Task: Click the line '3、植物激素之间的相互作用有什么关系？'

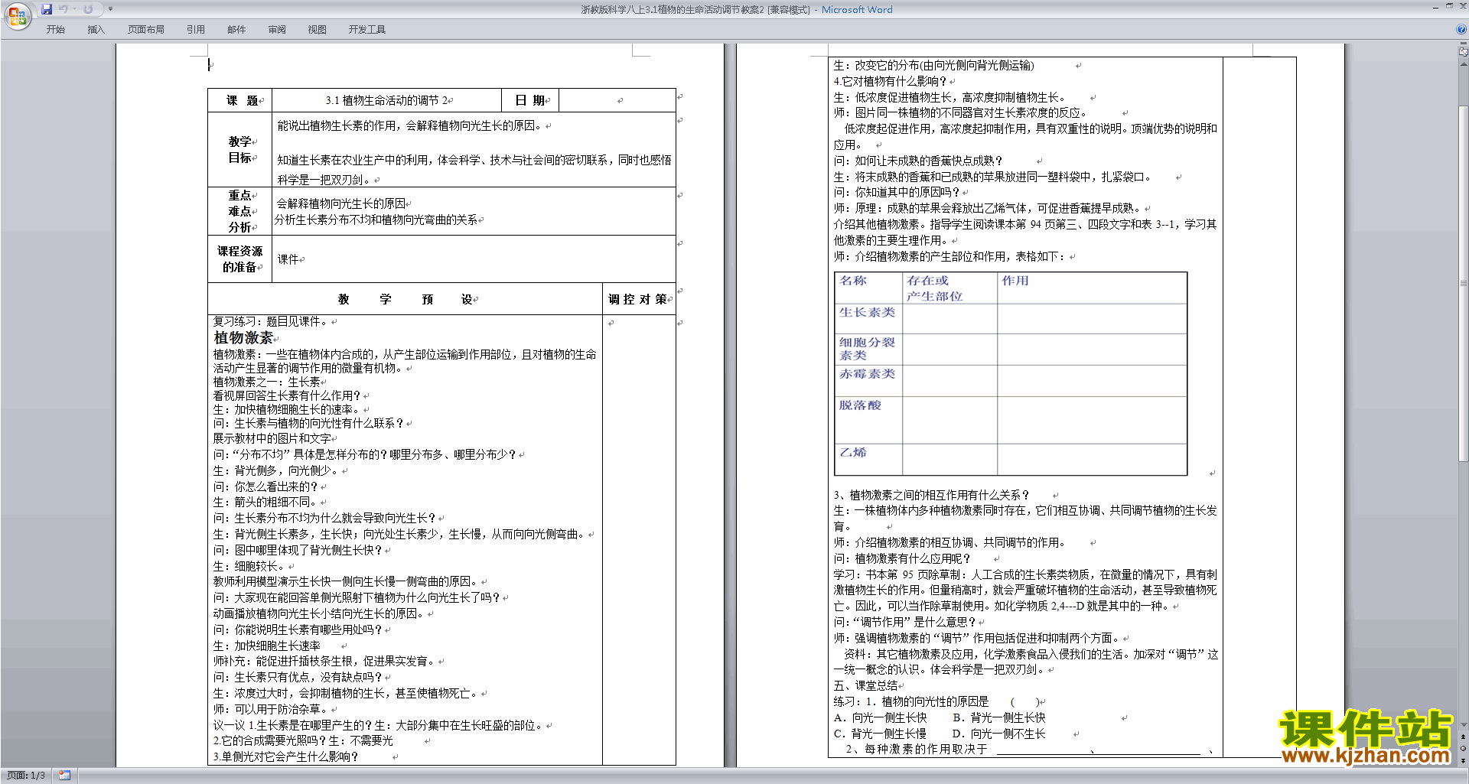Action: point(932,495)
